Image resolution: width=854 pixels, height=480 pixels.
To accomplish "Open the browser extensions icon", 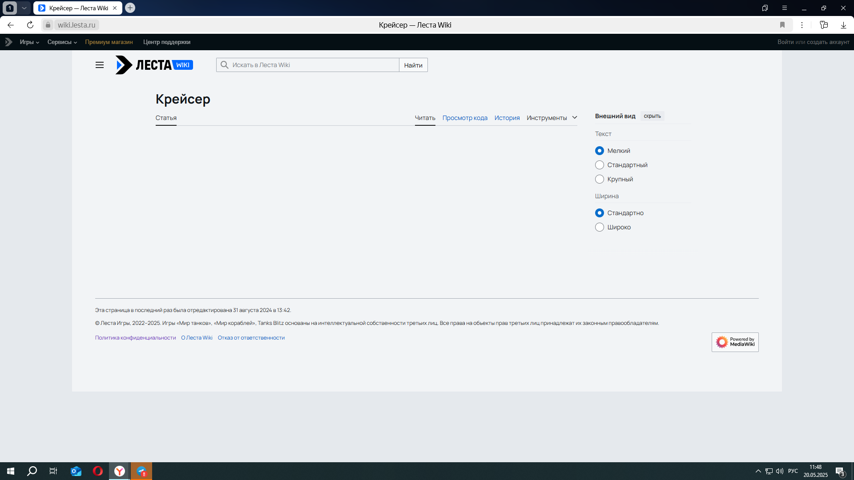I will 824,25.
